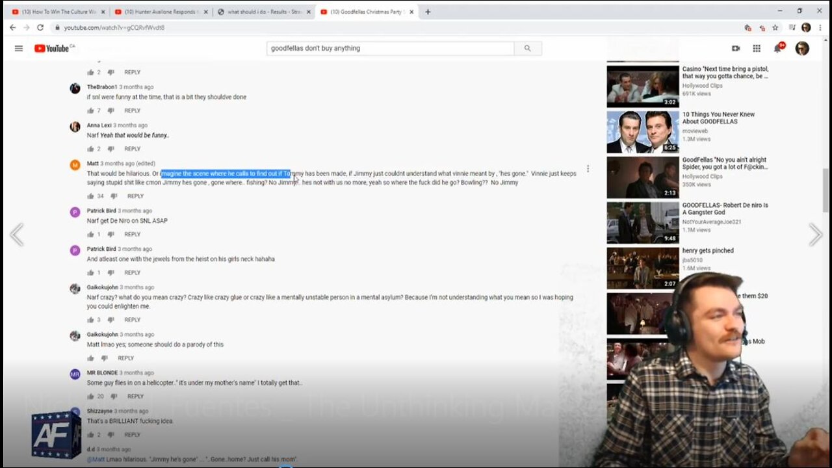Open MR BLONDE's avatar

tap(75, 374)
